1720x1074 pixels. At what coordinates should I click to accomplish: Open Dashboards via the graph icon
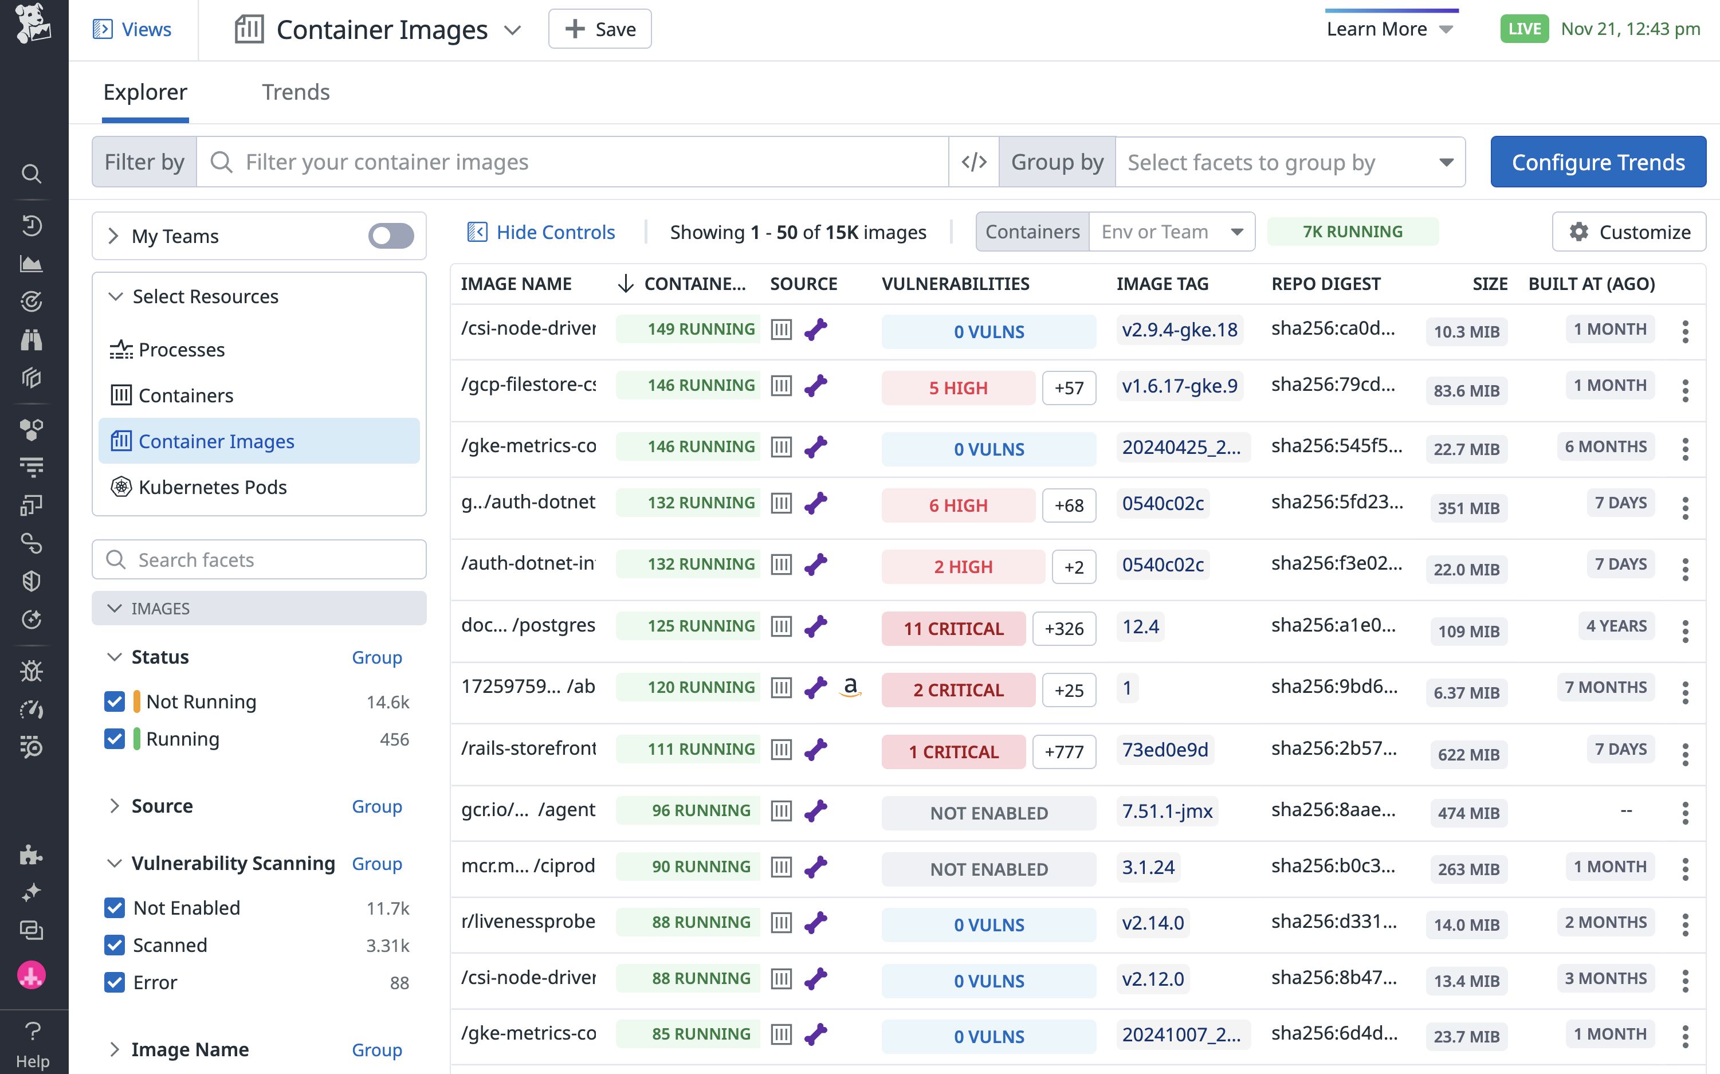32,264
